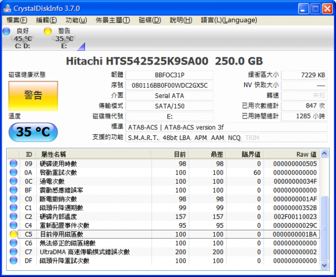336x277 pixels.
Task: Click the blue status orb for drive C: D:
Action: (x=6, y=31)
